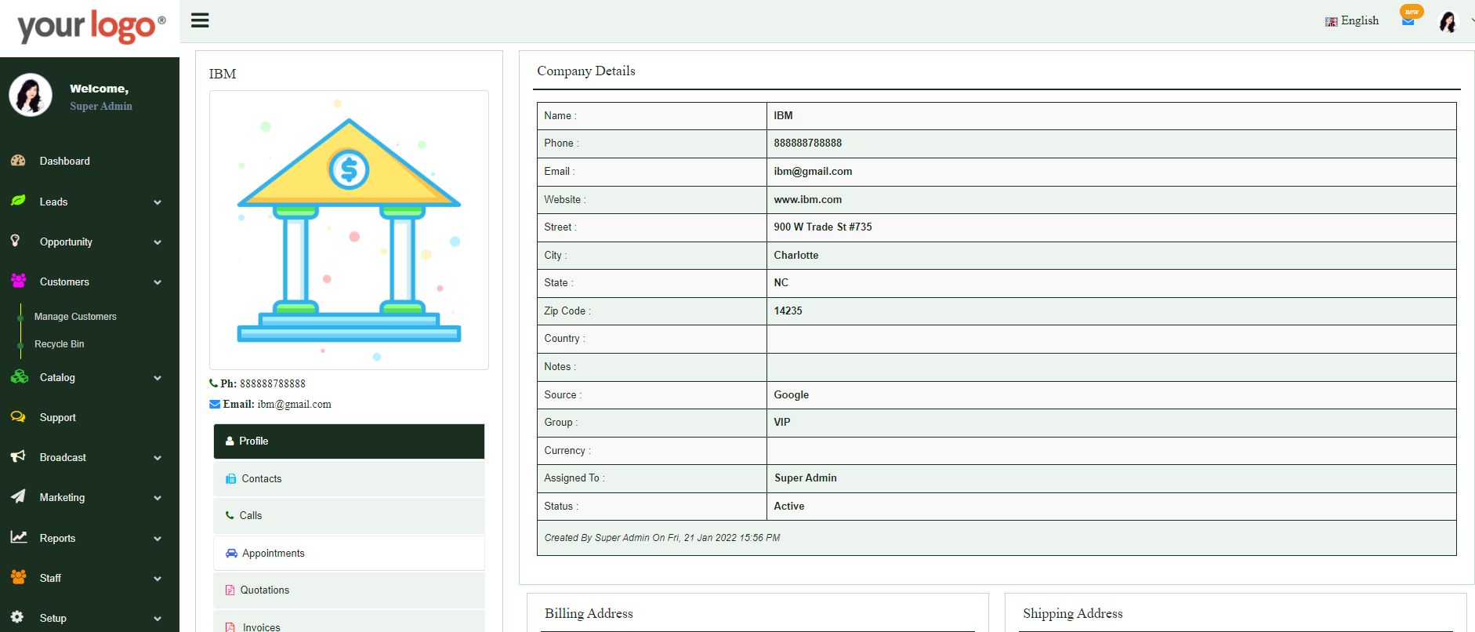This screenshot has height=632, width=1475.
Task: Click the street value 900 W Trade St #735
Action: point(823,227)
